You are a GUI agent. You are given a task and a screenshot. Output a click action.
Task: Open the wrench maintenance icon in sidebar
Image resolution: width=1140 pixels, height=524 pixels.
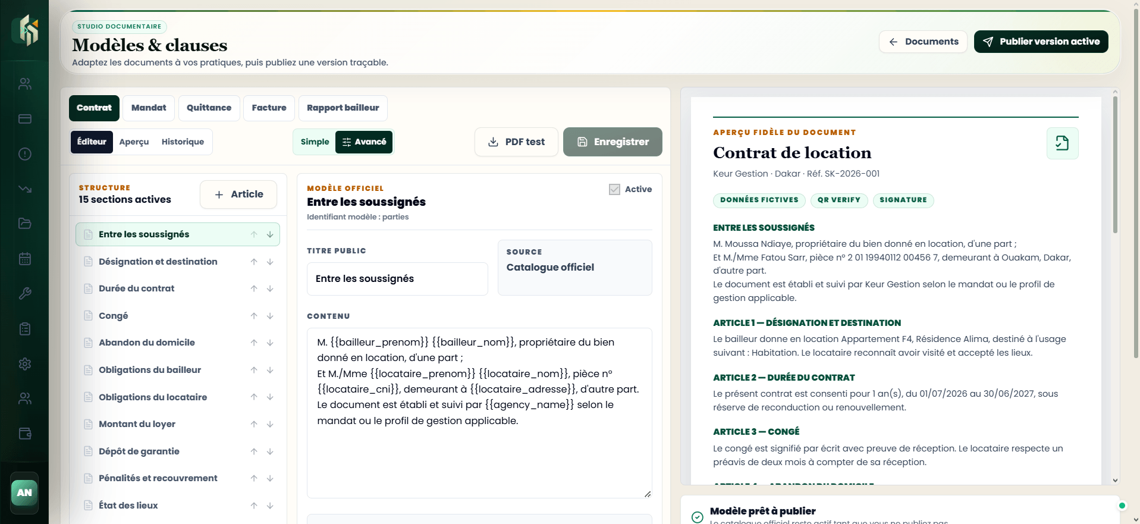[25, 294]
